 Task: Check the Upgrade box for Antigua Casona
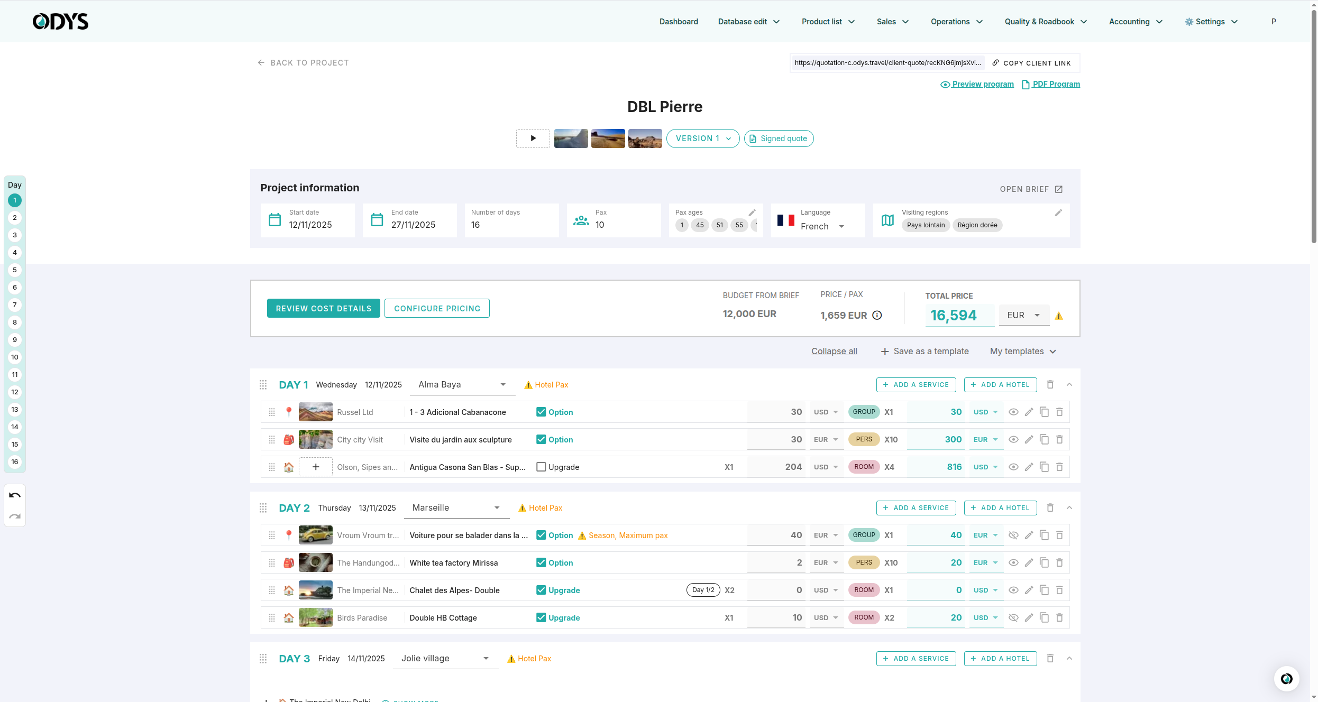[x=541, y=467]
